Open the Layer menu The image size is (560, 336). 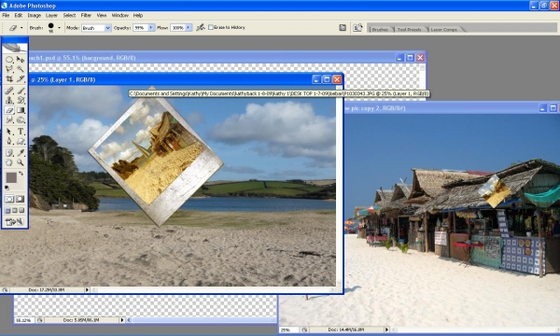(x=51, y=15)
